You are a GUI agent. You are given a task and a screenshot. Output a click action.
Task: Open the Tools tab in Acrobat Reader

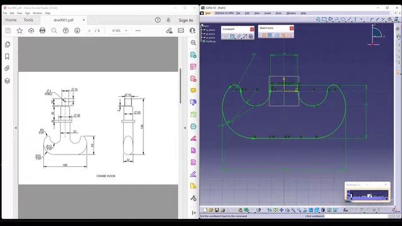click(28, 20)
